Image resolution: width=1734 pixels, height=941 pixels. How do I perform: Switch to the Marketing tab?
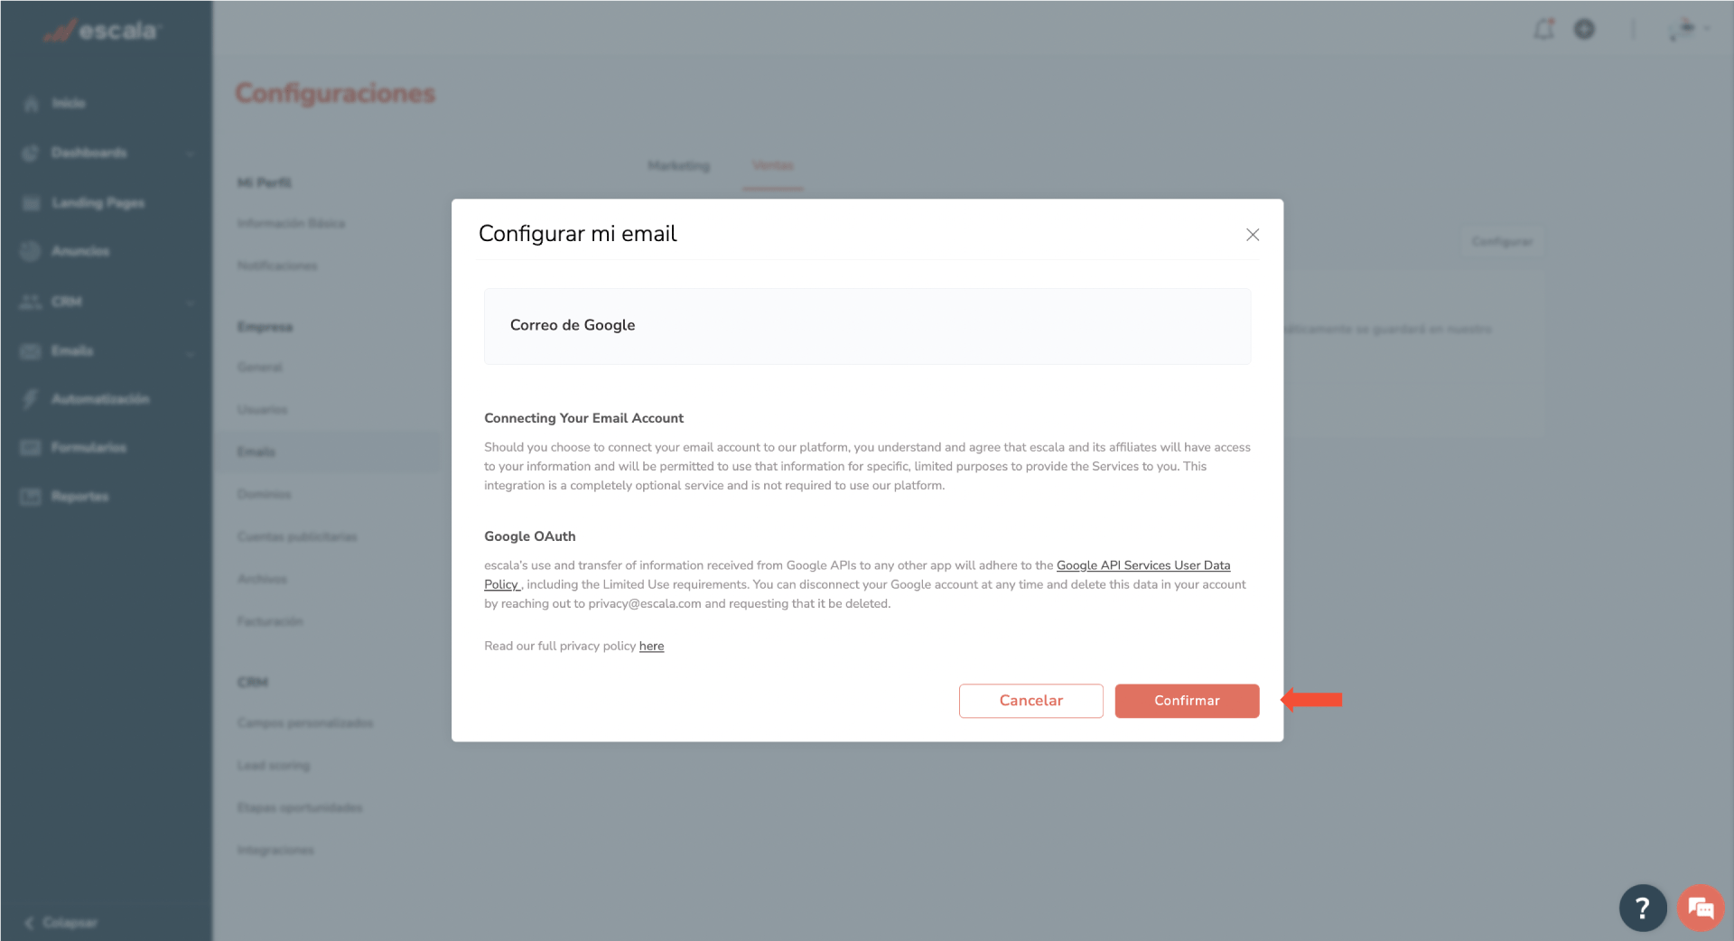[x=678, y=166]
